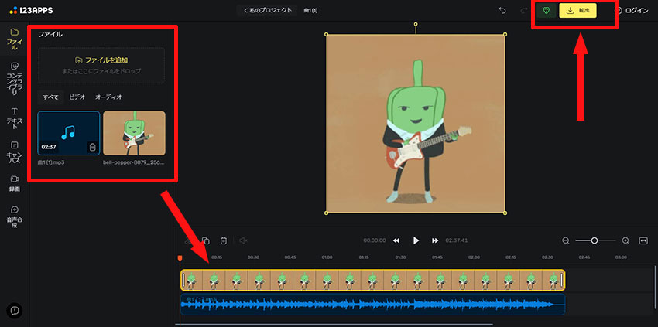Click the duplicate clip icon in timeline toolbar
The width and height of the screenshot is (658, 327).
click(206, 241)
